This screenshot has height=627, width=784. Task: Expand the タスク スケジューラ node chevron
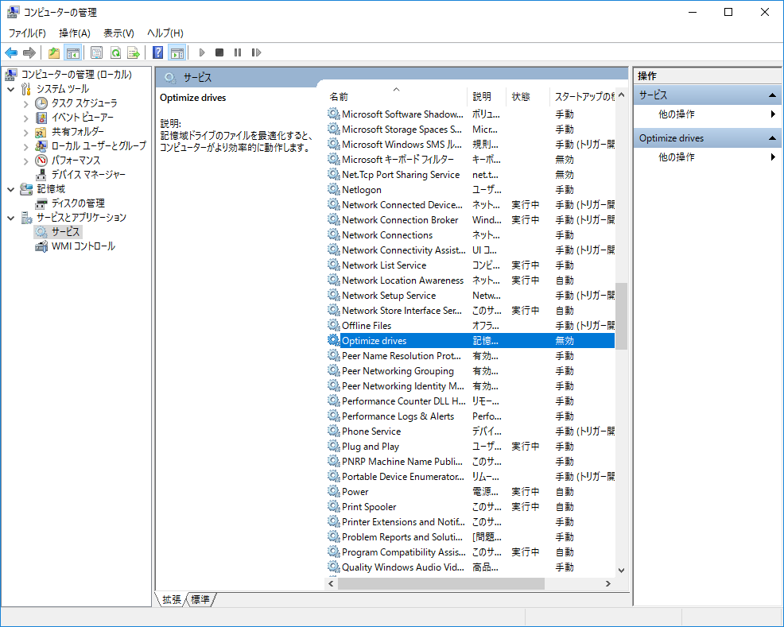(26, 104)
